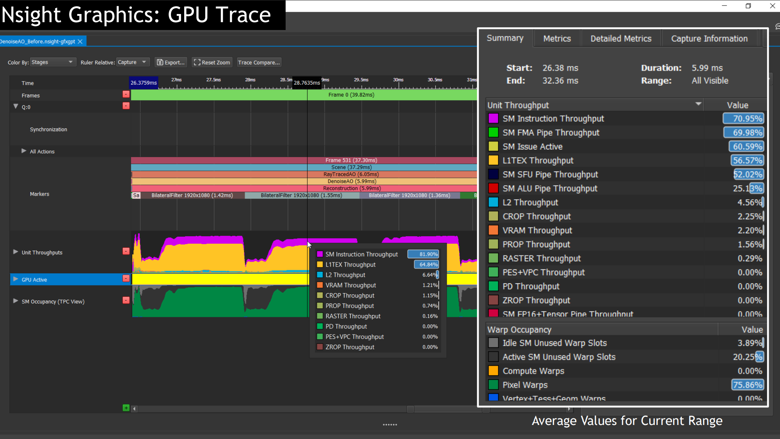Open the Capture Information tab
The image size is (780, 439).
[709, 38]
